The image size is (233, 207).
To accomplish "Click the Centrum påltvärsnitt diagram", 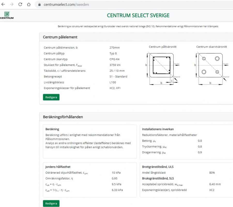I will pyautogui.click(x=161, y=66).
